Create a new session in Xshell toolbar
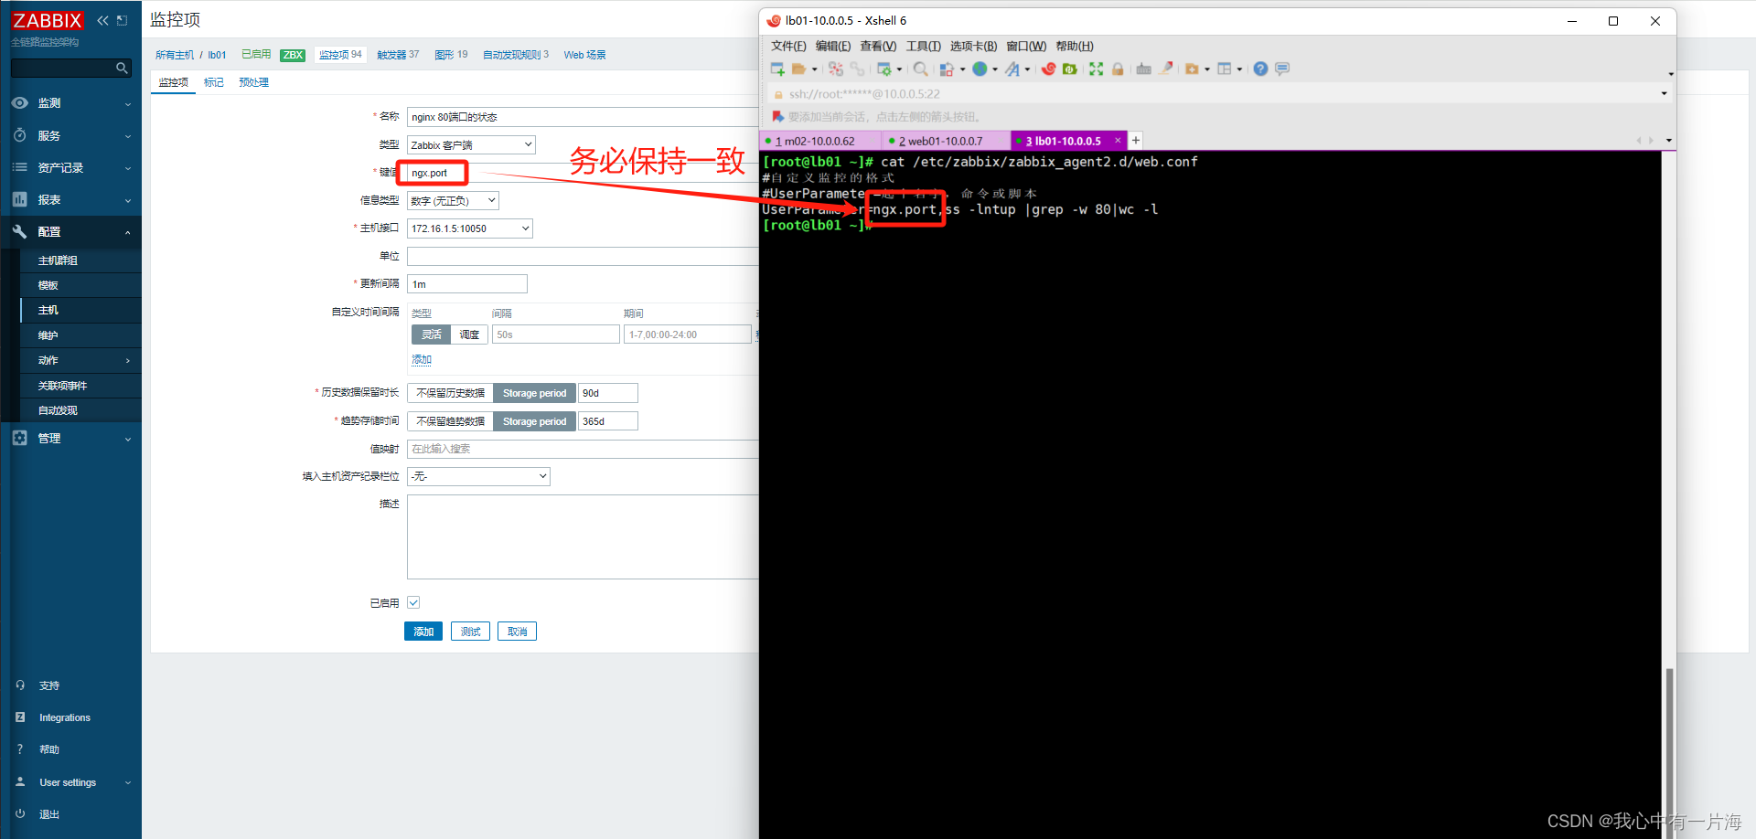Screen dimensions: 1756x839 (777, 69)
